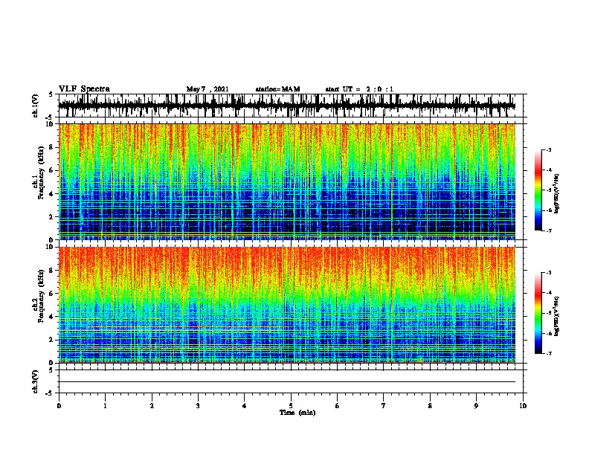
Task: Click the "8" kHz tick of ch.1 spectrogram
Action: (52, 147)
